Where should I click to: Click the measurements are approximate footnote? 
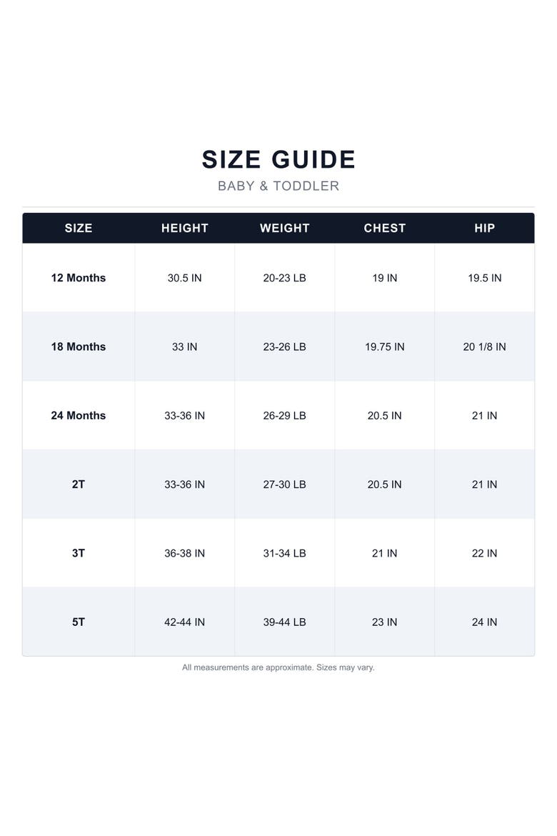click(278, 667)
